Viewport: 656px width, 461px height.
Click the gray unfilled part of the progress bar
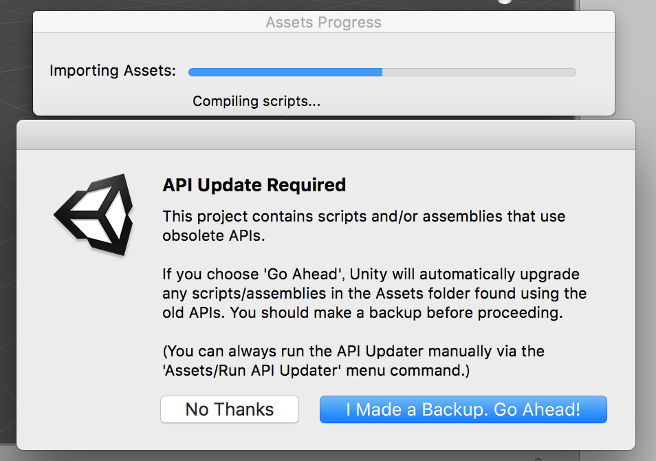pyautogui.click(x=479, y=72)
